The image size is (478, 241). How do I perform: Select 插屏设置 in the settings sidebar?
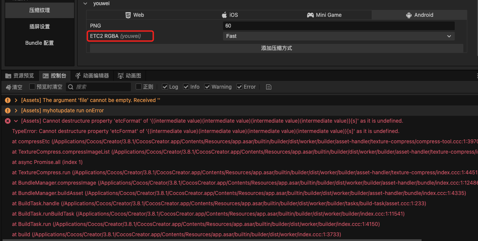point(40,27)
